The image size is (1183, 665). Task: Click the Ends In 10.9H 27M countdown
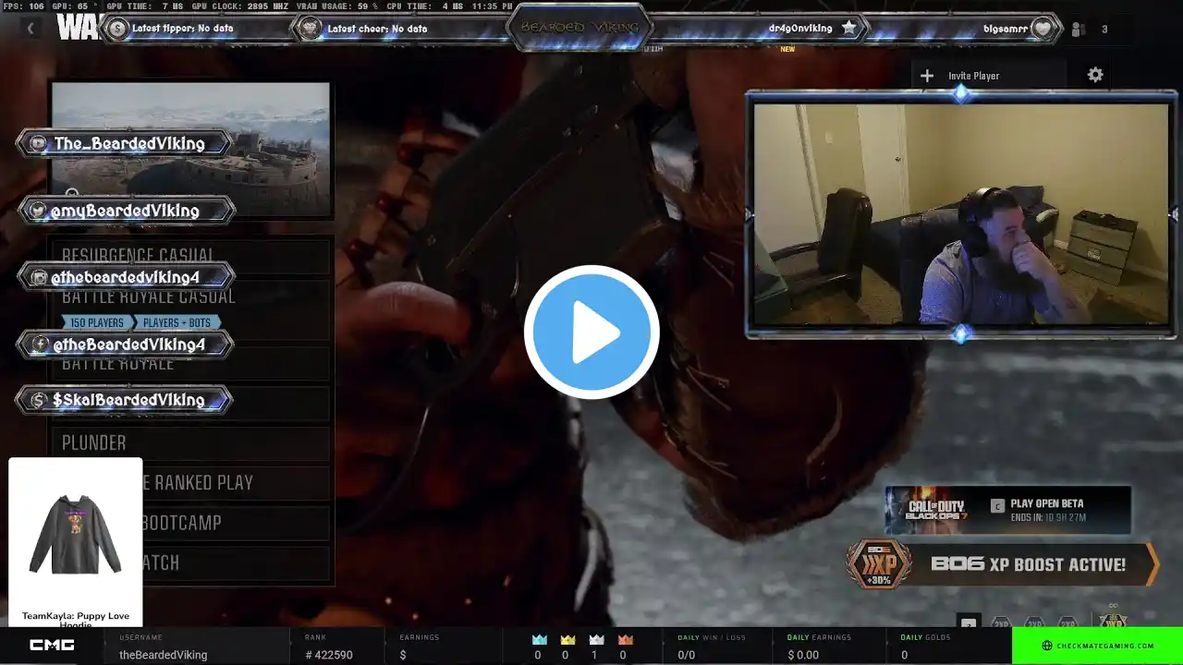(x=1048, y=518)
